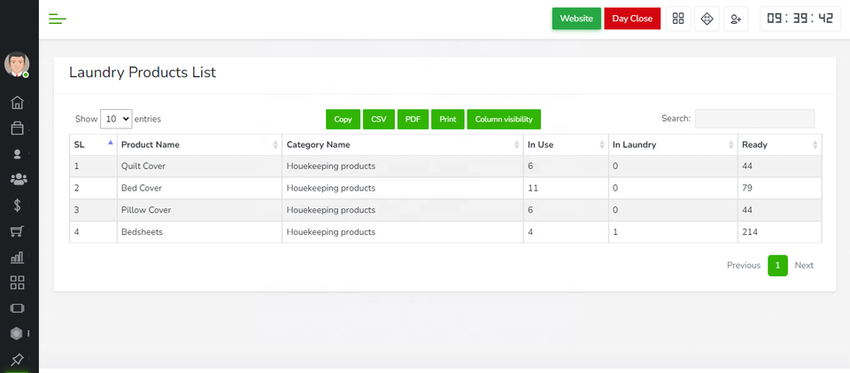Open the home icon in sidebar
This screenshot has height=373, width=850.
(x=17, y=103)
